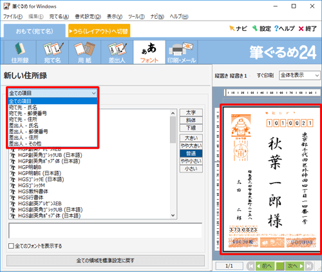Select font HGP明朝E (日本語)
This screenshot has width=322, height=272.
coord(40,173)
